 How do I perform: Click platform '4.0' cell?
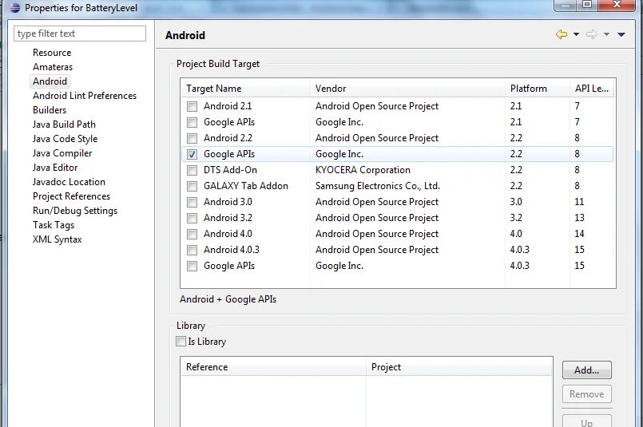click(x=516, y=234)
